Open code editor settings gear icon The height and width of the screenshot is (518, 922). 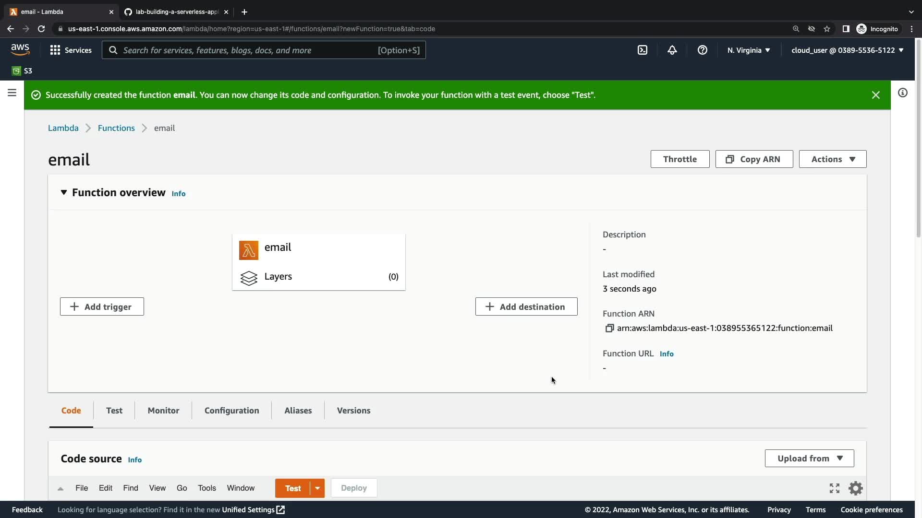(855, 488)
